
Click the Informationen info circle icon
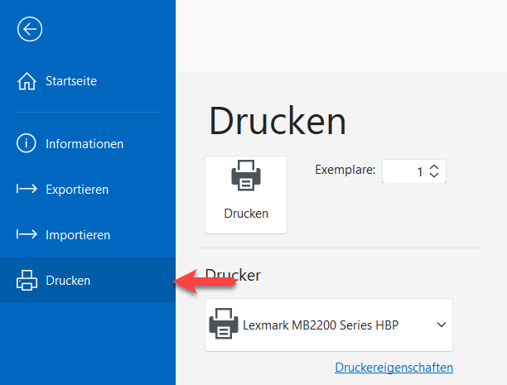pos(27,143)
